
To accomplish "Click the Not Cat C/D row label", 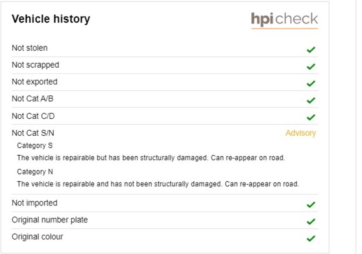I will 33,116.
